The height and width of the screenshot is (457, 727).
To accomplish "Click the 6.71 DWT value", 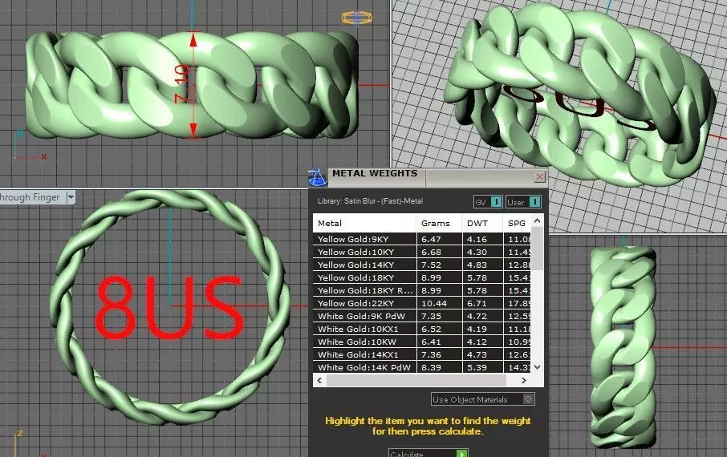I will (477, 303).
